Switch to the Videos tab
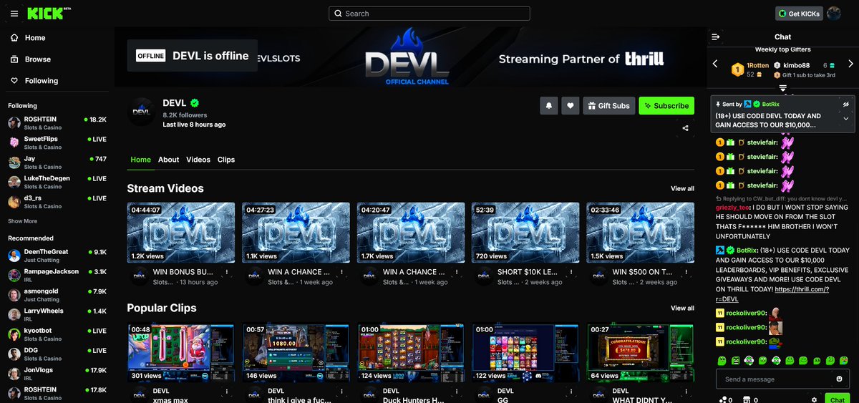Screen dimensions: 859x403 coord(198,160)
